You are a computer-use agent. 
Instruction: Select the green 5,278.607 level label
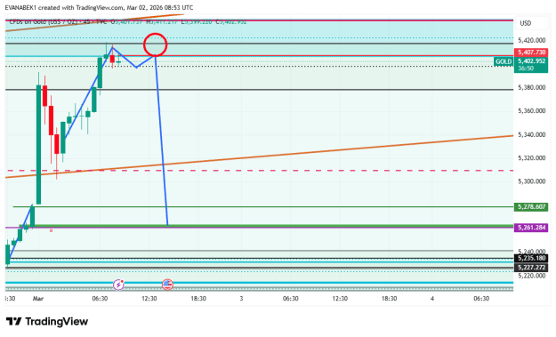coord(531,206)
